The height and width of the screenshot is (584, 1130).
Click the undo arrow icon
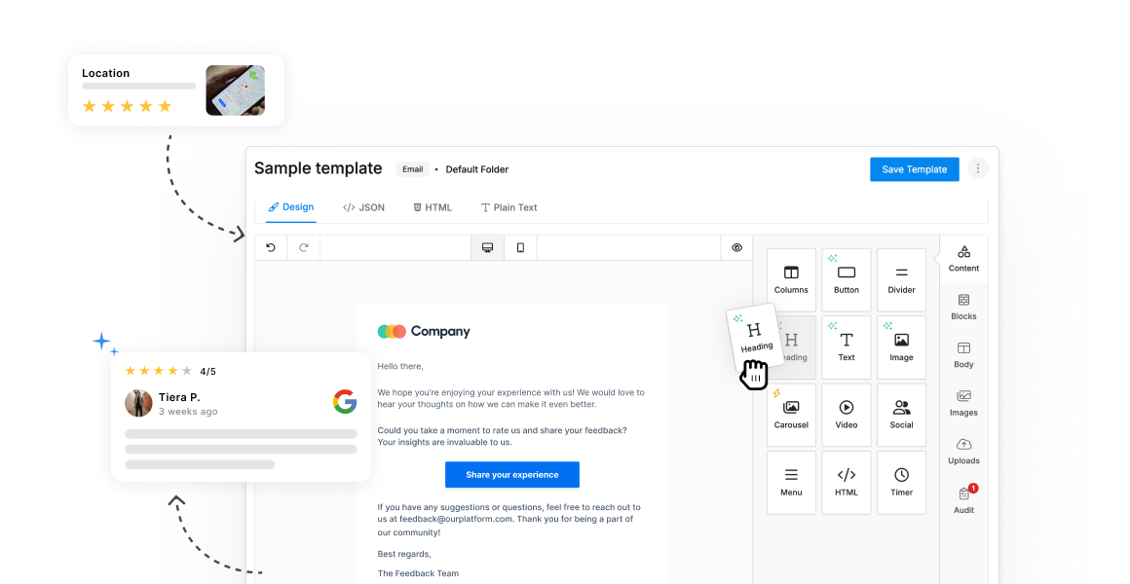(x=271, y=248)
